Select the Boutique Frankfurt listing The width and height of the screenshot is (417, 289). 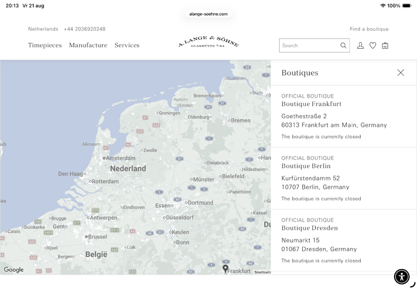tap(344, 116)
